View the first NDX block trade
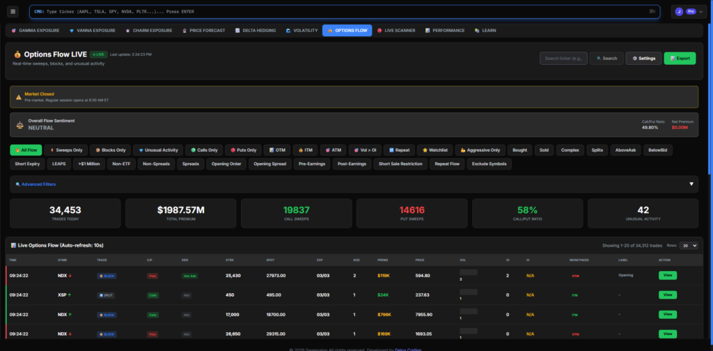Screen dimensions: 713x351 click(667, 275)
